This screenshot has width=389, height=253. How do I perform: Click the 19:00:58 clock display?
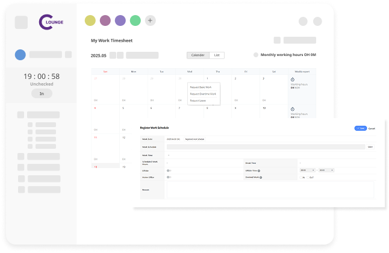coord(42,77)
